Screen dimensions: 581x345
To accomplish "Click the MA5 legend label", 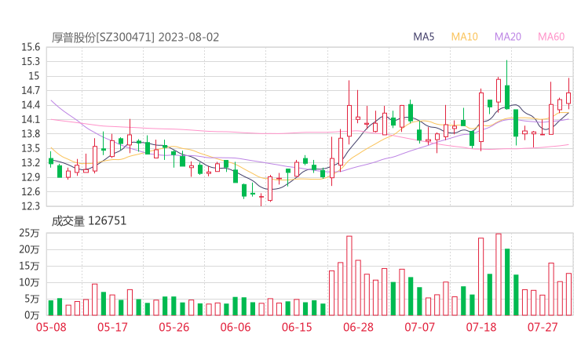I will tap(423, 37).
